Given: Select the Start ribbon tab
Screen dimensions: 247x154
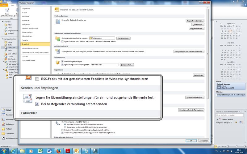Looking at the screenshot, I should coord(12,5).
